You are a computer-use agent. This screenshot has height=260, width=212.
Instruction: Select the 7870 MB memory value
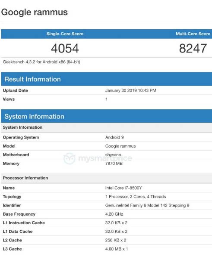coord(114,164)
